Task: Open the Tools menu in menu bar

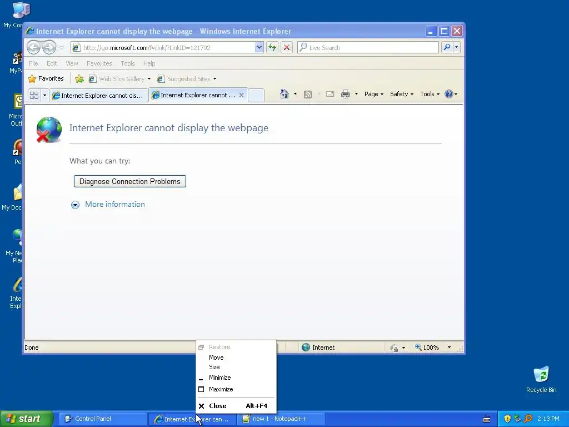Action: [x=128, y=63]
